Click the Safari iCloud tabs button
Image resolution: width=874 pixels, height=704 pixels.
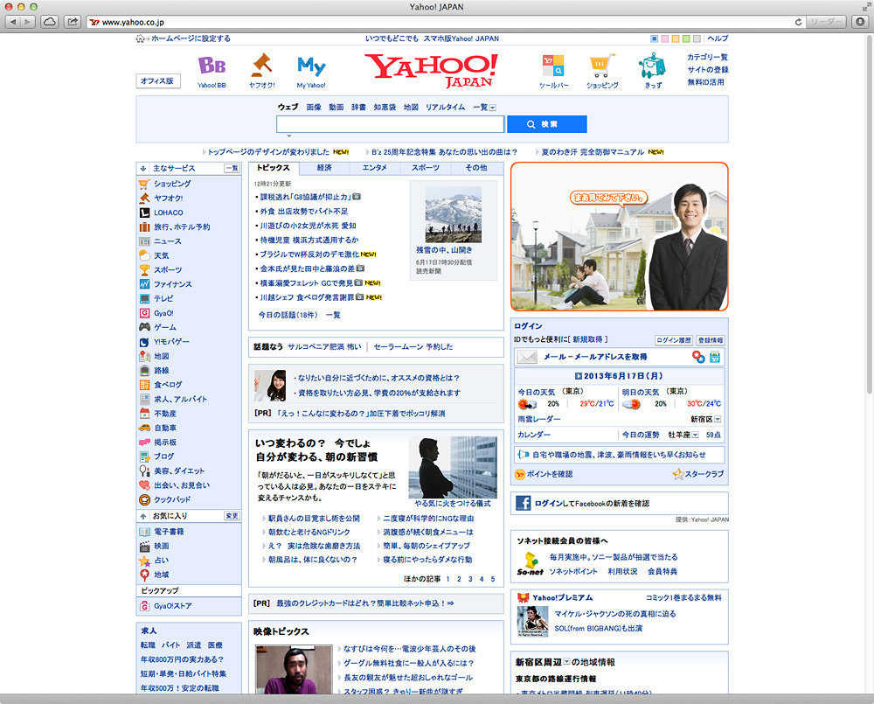pyautogui.click(x=50, y=22)
